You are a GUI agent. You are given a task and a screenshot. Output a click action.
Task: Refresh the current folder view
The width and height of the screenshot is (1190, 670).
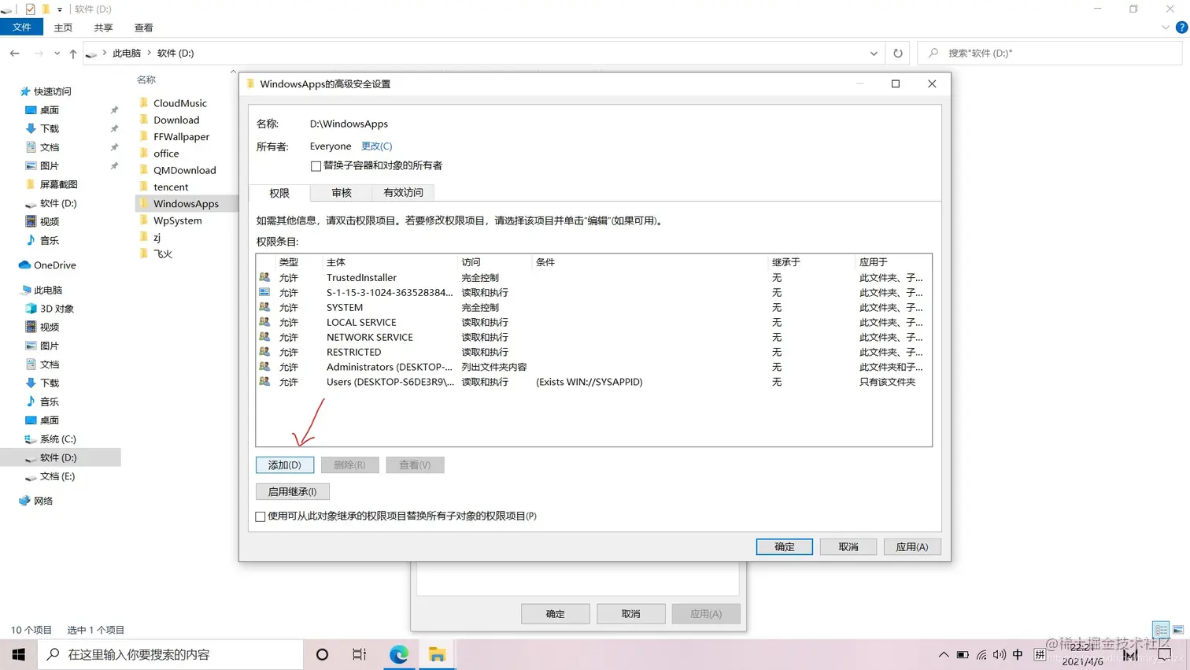pyautogui.click(x=898, y=53)
